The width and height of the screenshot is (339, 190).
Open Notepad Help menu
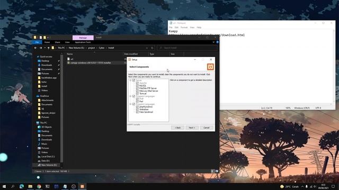[199, 27]
